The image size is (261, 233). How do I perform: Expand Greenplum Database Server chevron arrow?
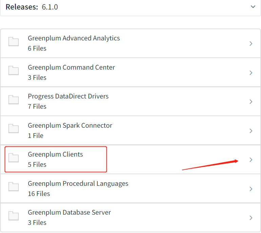pos(251,218)
